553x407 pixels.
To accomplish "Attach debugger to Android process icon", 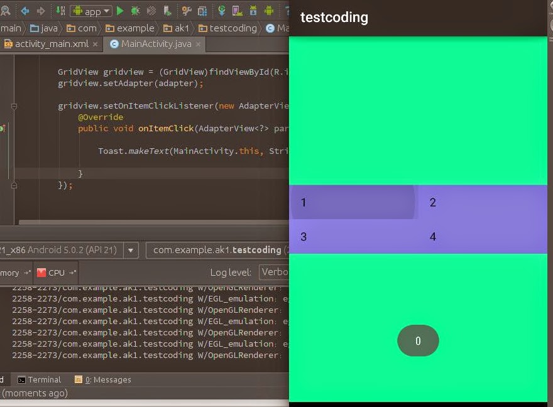I will (167, 11).
